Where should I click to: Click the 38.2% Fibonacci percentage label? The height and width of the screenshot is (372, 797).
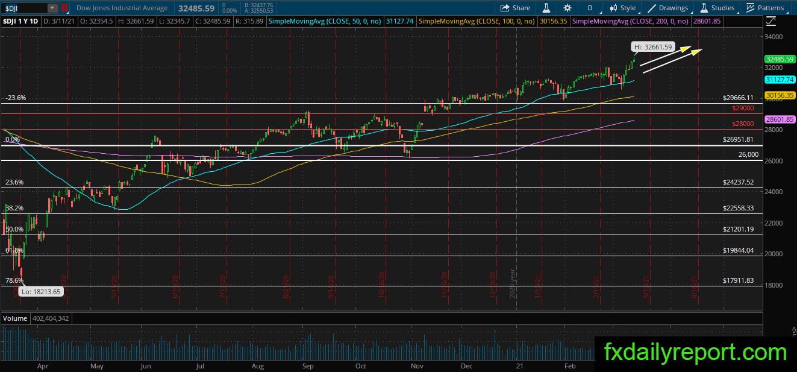pyautogui.click(x=14, y=208)
